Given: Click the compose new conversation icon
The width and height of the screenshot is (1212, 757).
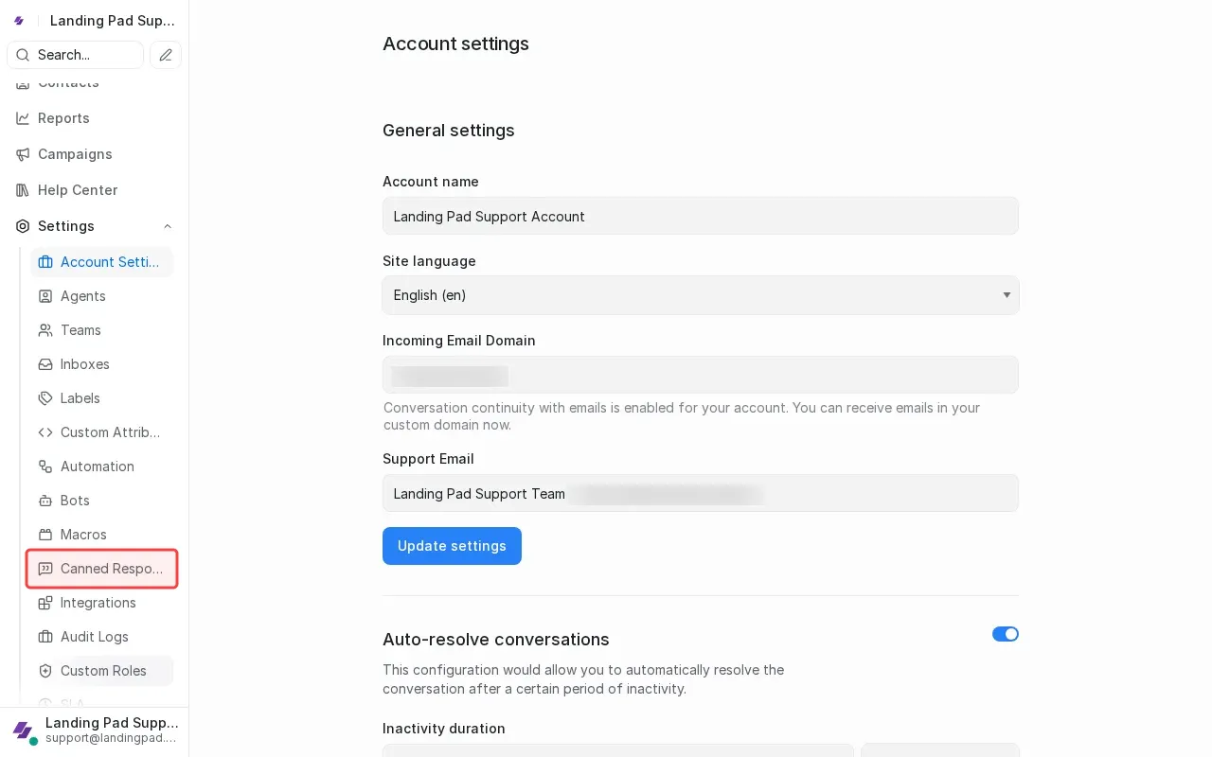Looking at the screenshot, I should click(166, 55).
